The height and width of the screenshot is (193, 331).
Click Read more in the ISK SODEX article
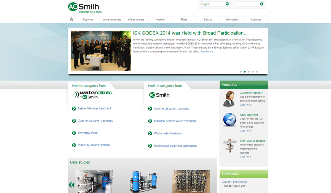click(x=207, y=52)
